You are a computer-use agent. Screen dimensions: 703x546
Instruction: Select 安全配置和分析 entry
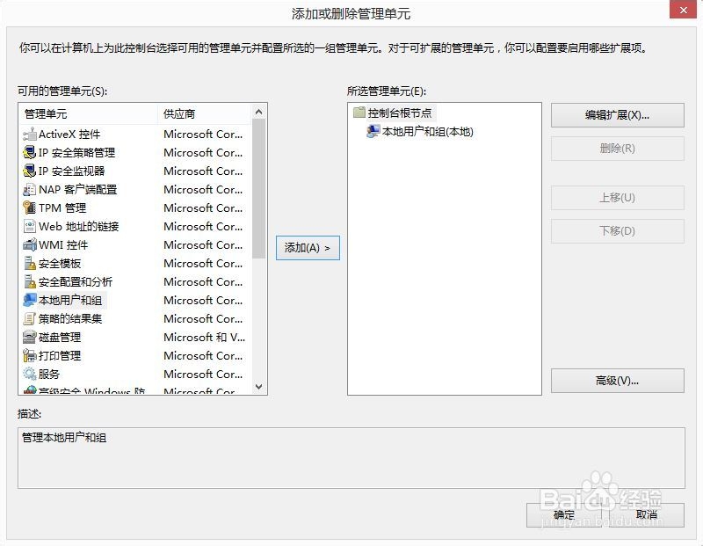(x=76, y=281)
